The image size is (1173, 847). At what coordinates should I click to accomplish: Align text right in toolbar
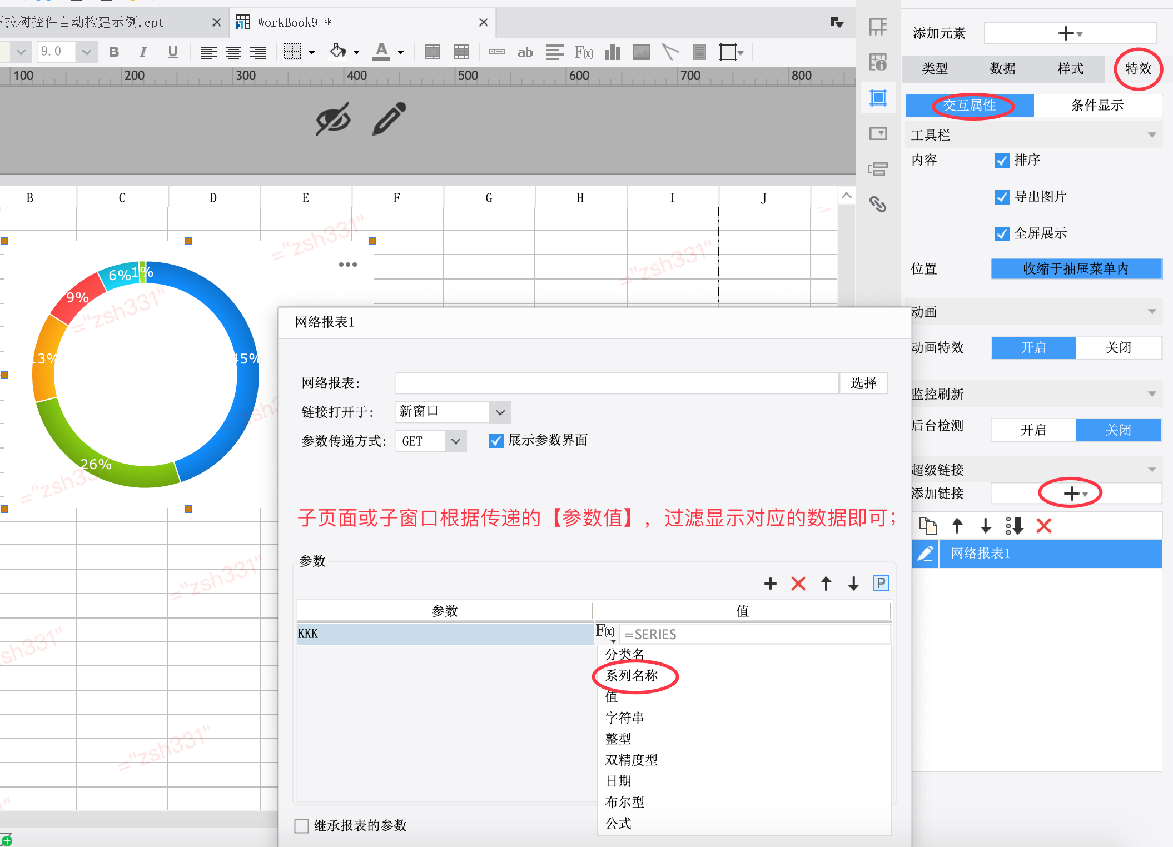(x=258, y=53)
